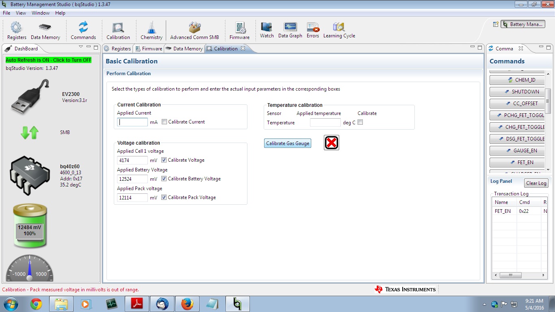
Task: Show hidden system tray icons
Action: click(x=484, y=304)
